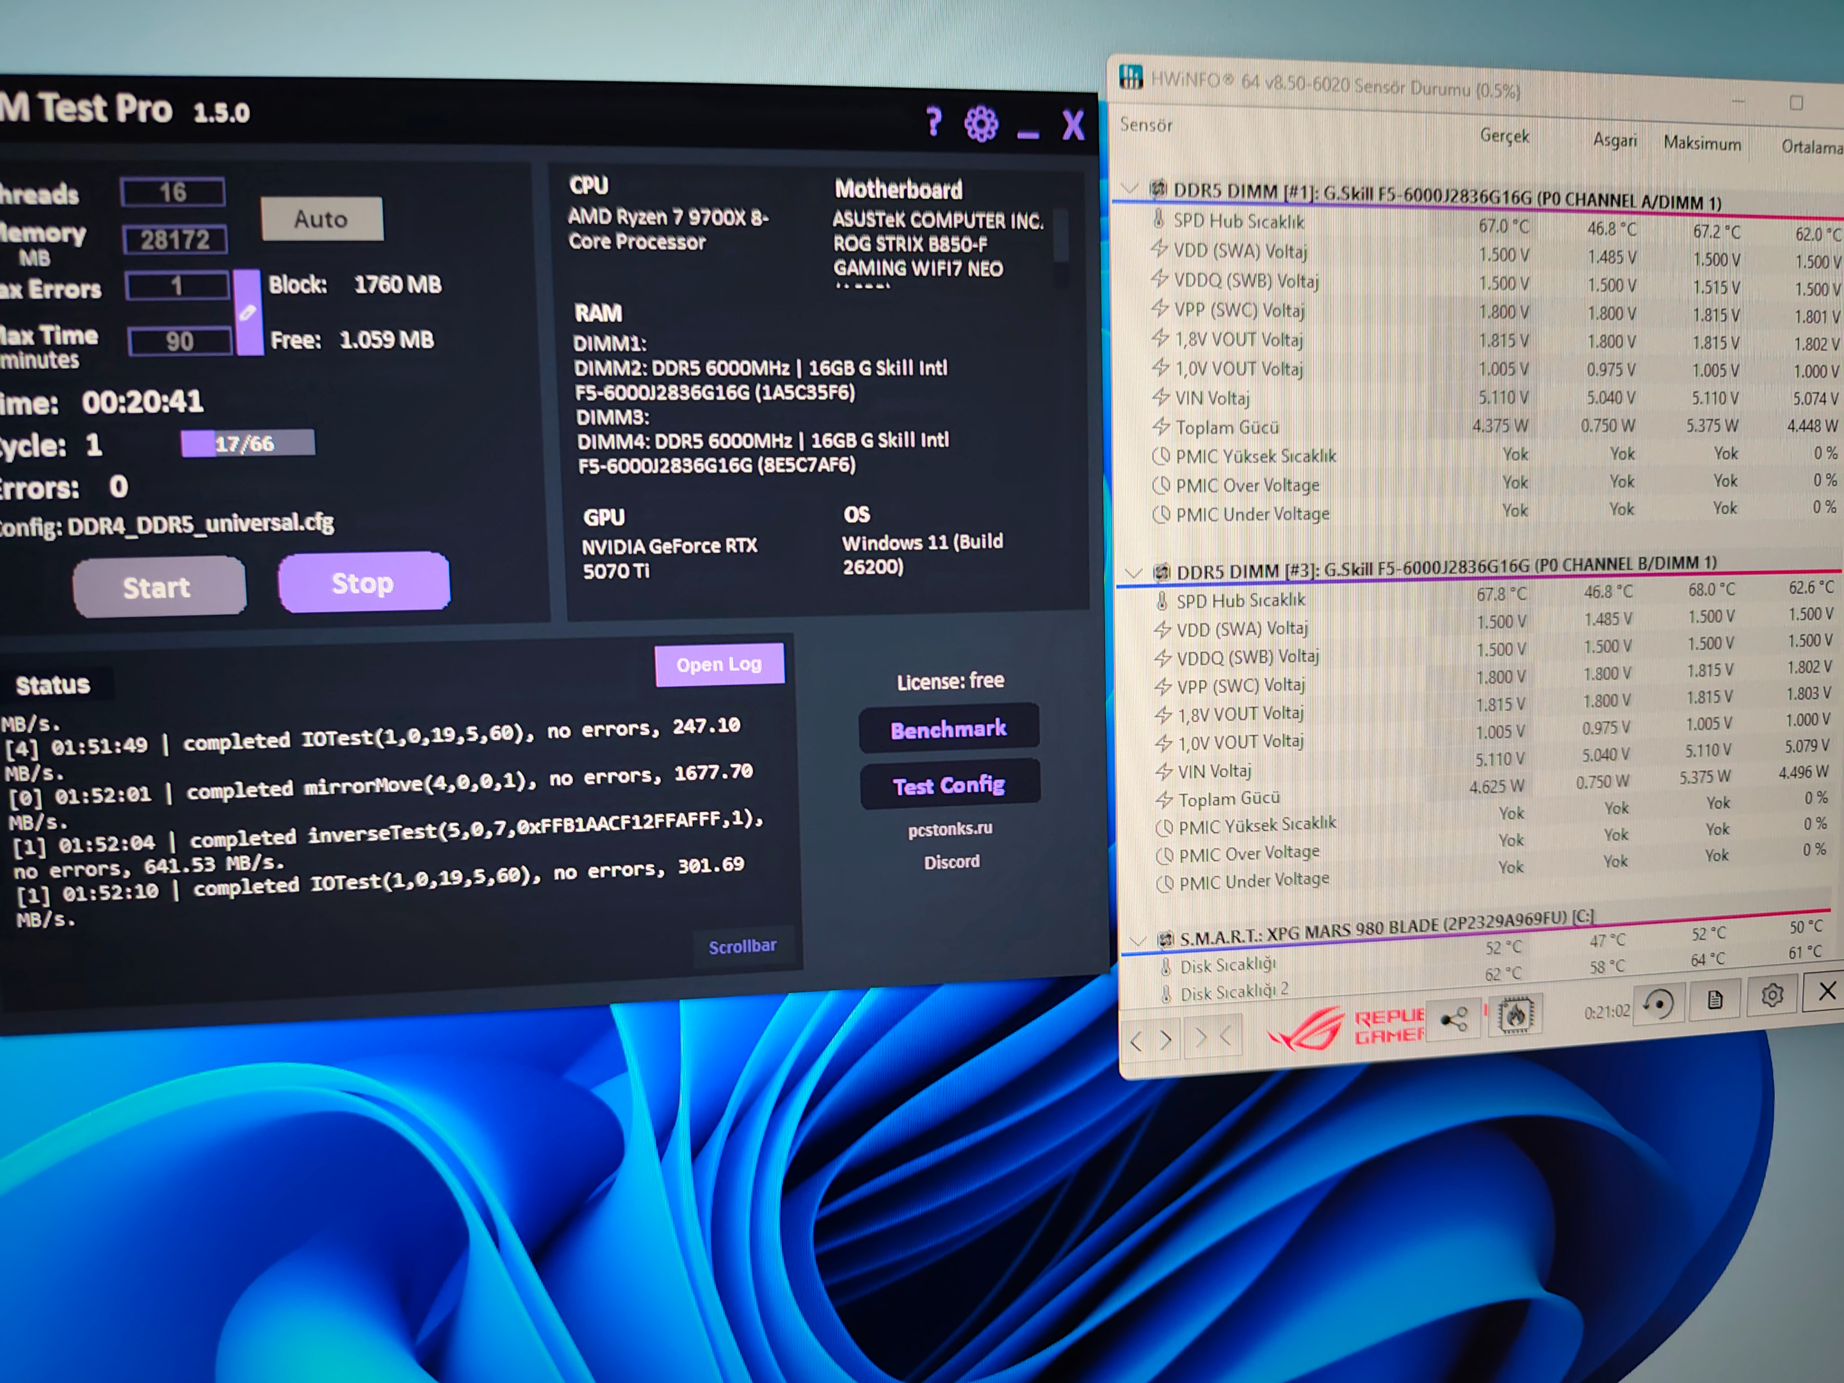
Task: Open HWiNFO sensor settings gear
Action: point(1772,996)
